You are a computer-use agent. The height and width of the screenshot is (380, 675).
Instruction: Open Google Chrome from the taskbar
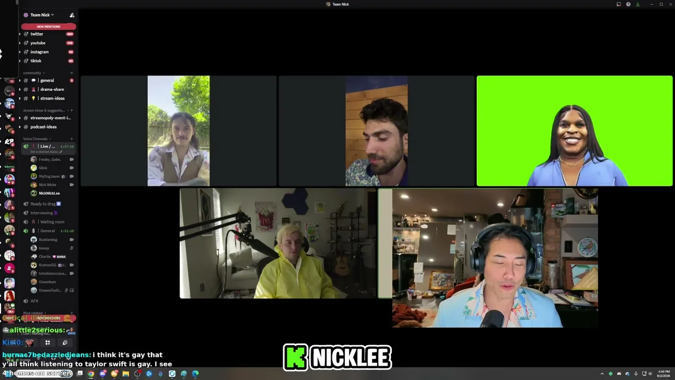[91, 374]
